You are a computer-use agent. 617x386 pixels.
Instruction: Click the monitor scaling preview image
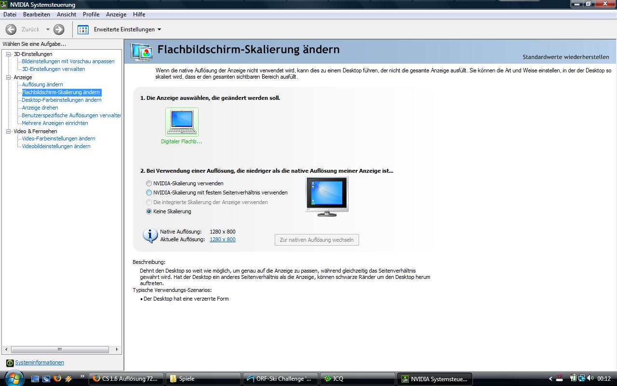[327, 196]
